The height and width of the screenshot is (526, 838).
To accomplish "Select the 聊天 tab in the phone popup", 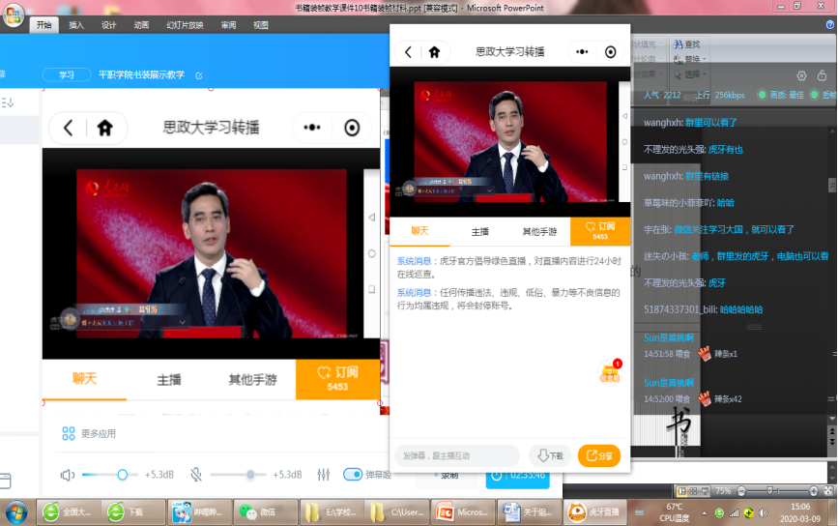I will [x=419, y=231].
